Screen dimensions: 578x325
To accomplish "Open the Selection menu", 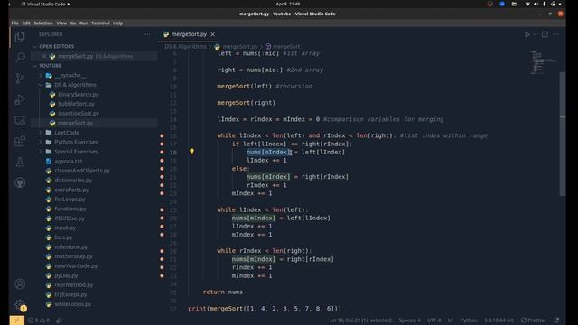I will 43,23.
